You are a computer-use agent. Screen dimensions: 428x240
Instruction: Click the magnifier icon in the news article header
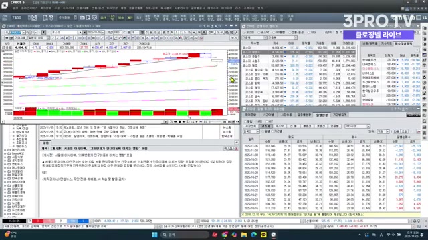(226, 149)
